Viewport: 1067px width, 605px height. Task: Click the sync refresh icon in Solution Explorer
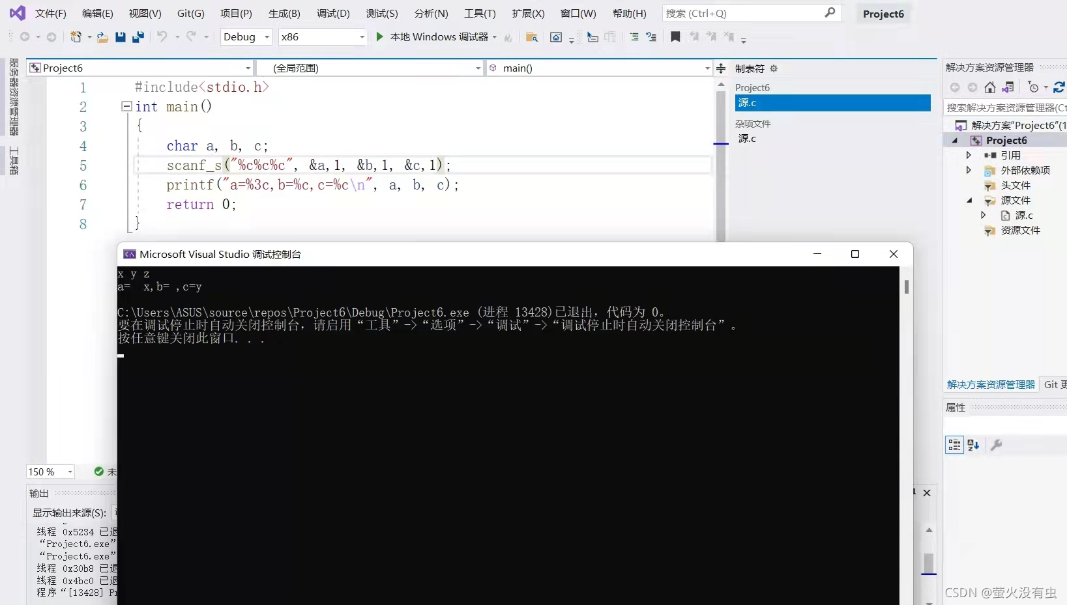pyautogui.click(x=1059, y=87)
